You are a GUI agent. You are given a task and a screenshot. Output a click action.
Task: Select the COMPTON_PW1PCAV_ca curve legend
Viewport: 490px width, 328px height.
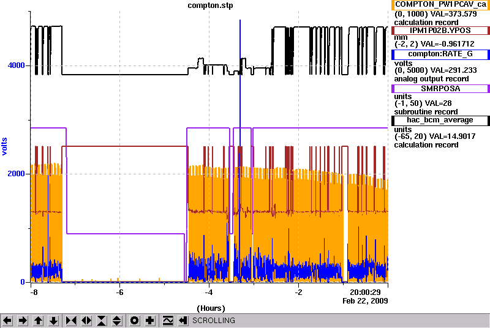[440, 5]
